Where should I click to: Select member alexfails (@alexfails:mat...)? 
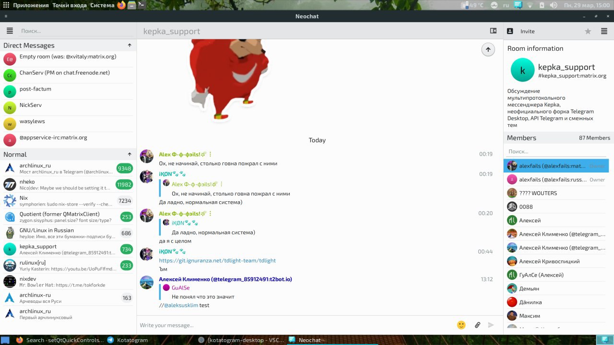[556, 166]
